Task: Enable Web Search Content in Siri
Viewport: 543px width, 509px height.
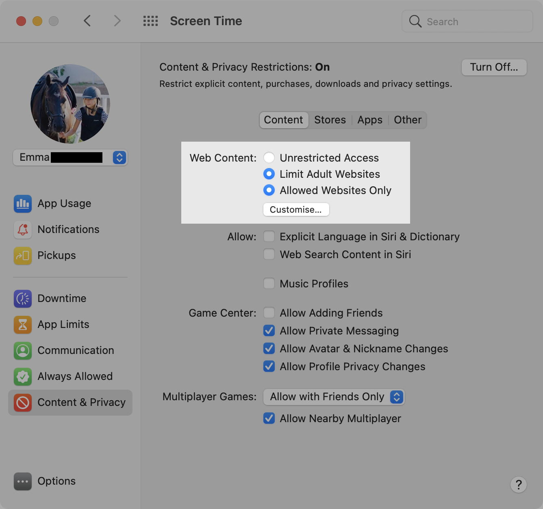Action: (269, 254)
